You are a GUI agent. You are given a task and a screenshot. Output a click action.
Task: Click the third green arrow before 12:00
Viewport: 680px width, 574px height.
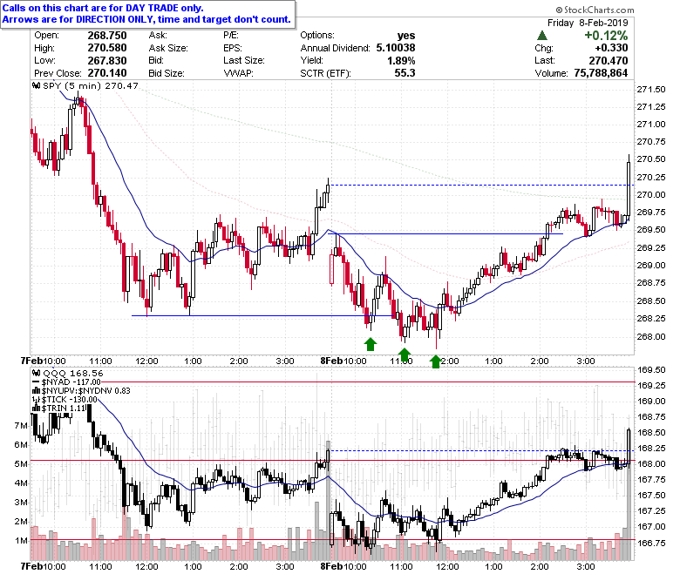(x=436, y=361)
